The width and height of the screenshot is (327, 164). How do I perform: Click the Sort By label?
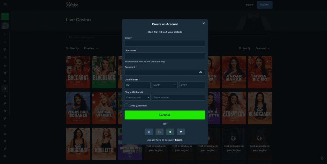(x=245, y=48)
